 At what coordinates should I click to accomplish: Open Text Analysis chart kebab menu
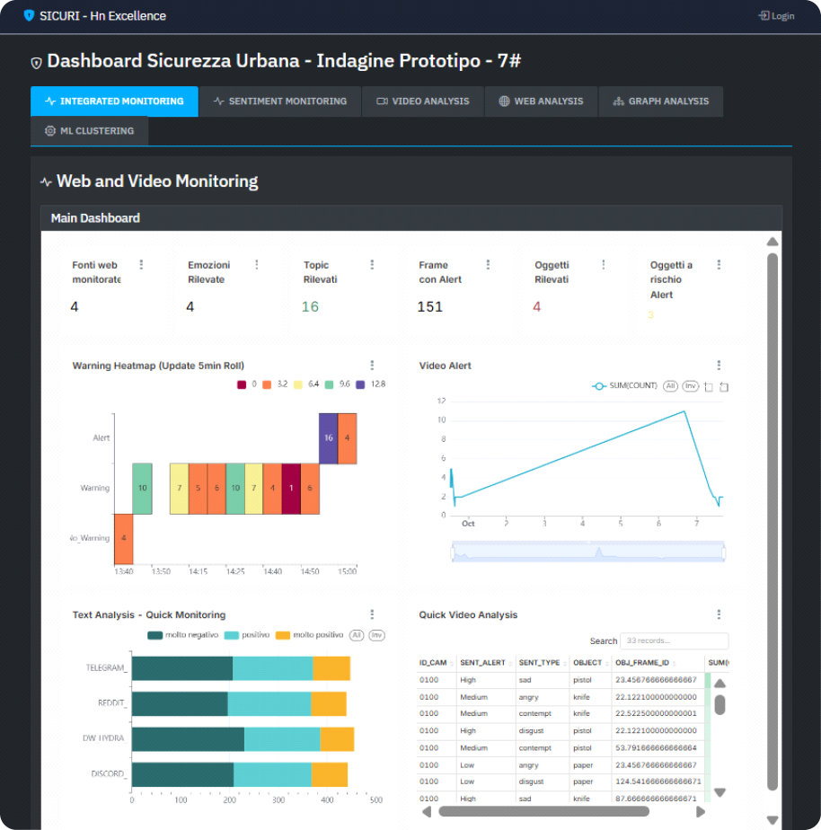(372, 614)
